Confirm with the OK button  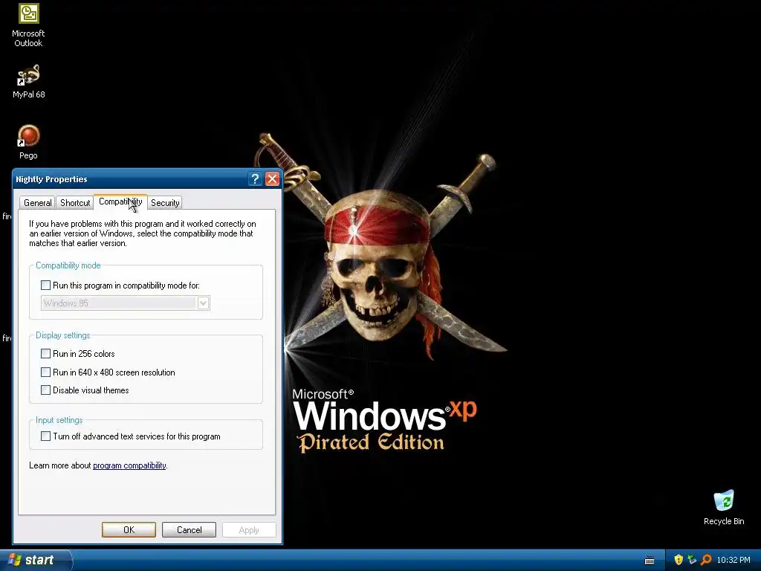(129, 529)
